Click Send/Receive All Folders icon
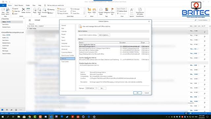 click(140, 11)
